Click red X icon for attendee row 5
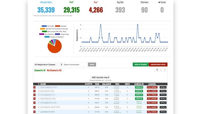The width and height of the screenshot is (201, 114). pos(34,103)
